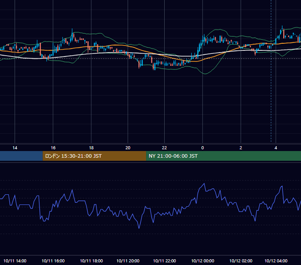
Task: Click the '16' hour label on price chart axis
Action: (53, 148)
